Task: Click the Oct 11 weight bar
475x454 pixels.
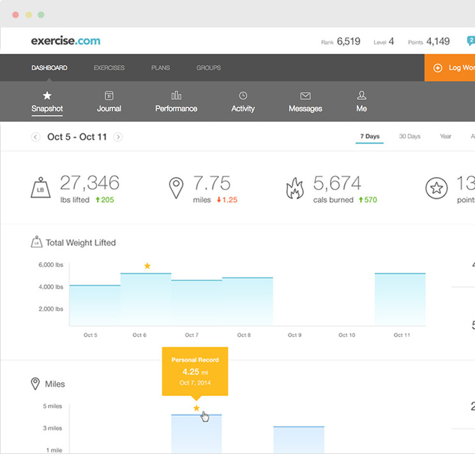Action: point(400,299)
